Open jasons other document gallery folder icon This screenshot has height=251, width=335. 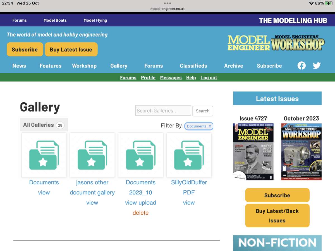pyautogui.click(x=92, y=155)
